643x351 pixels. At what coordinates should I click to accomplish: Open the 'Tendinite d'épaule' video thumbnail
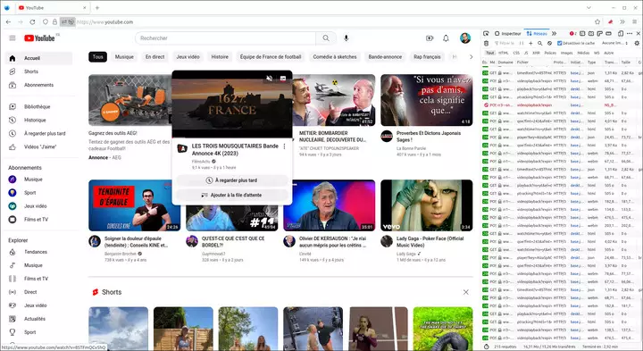pyautogui.click(x=135, y=205)
